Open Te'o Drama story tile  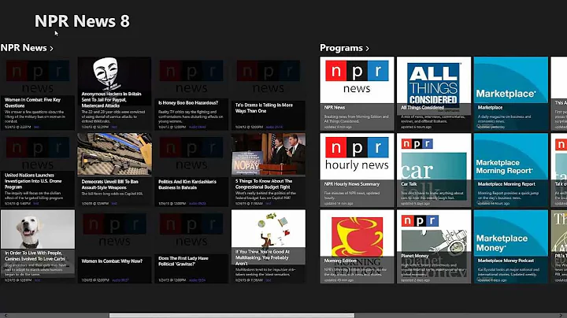[269, 93]
